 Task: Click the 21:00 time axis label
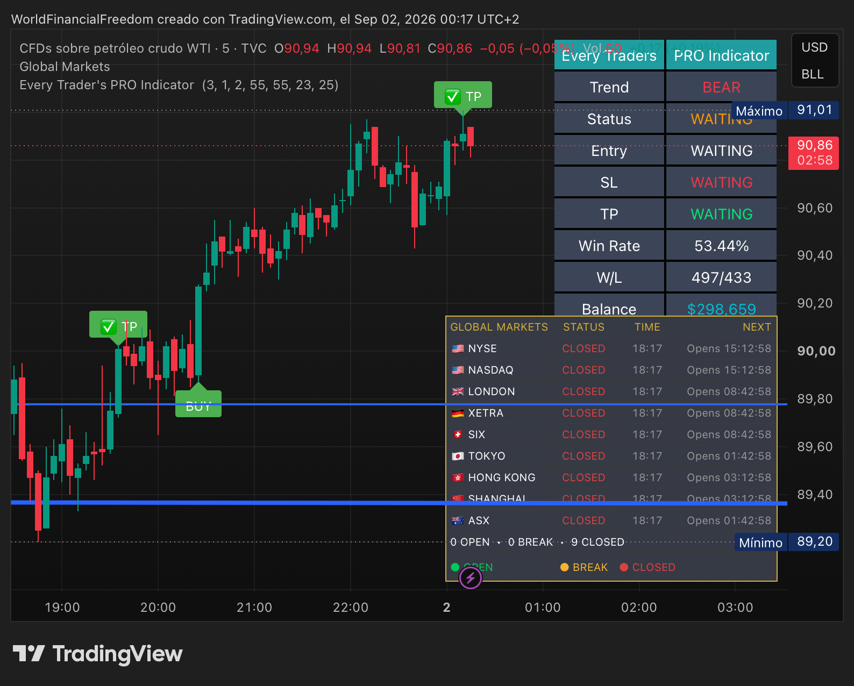(254, 608)
